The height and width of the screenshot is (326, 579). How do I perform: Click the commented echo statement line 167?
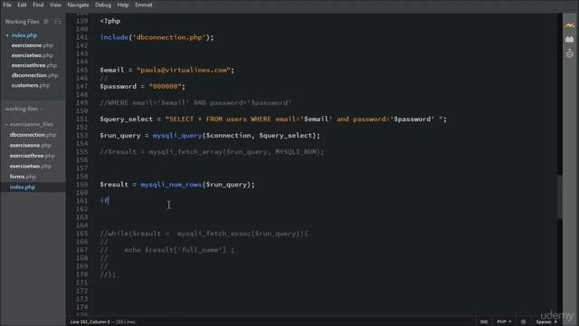click(166, 250)
